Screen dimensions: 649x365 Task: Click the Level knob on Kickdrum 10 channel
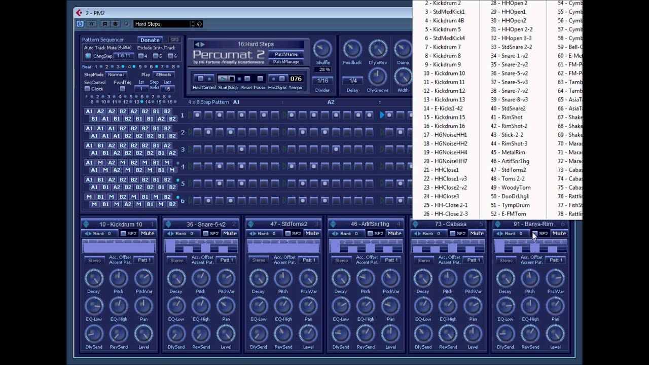(x=143, y=334)
